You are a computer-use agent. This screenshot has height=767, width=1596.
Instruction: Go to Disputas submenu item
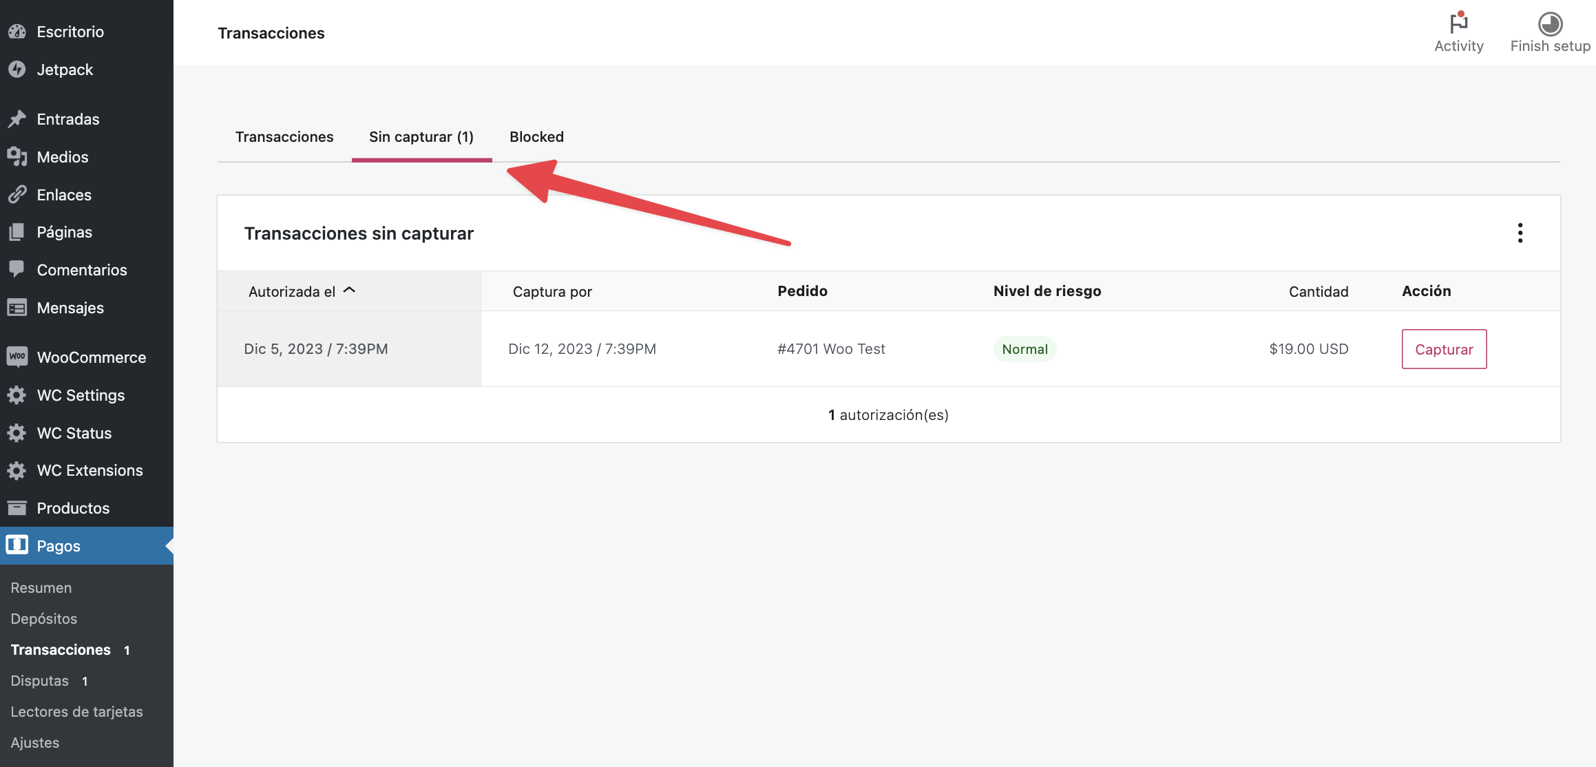coord(40,681)
